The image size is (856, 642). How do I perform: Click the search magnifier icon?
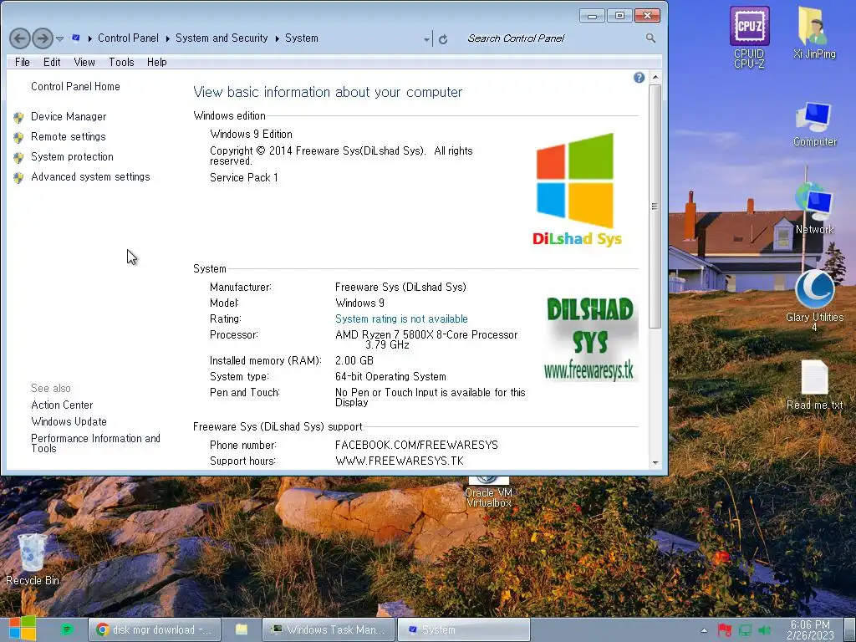coord(650,38)
